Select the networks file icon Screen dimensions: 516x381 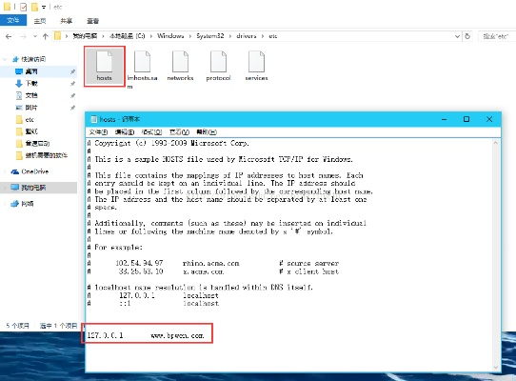coord(180,66)
